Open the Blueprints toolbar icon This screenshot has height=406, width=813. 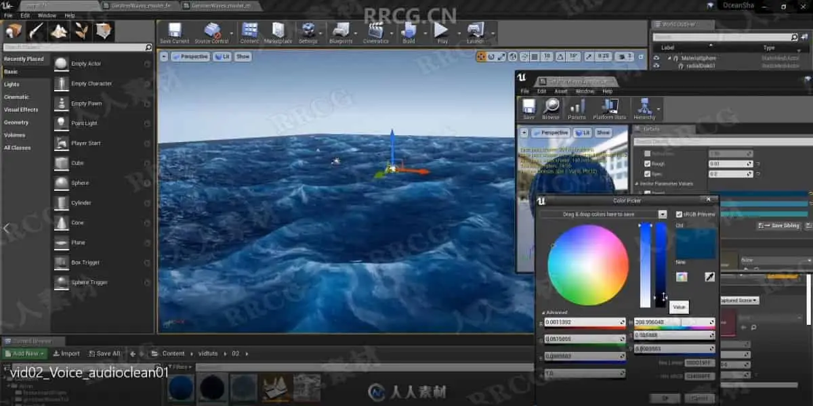click(x=341, y=32)
